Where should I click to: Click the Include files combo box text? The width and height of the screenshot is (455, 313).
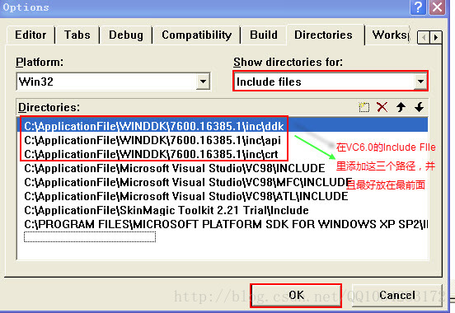coord(269,82)
